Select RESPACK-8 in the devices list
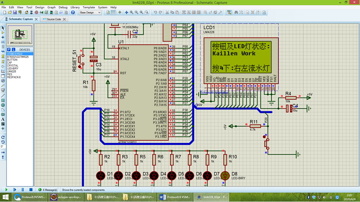 click(x=20, y=77)
